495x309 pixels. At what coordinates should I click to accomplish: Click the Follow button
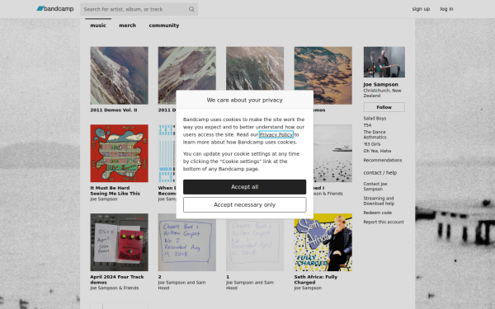click(x=384, y=107)
